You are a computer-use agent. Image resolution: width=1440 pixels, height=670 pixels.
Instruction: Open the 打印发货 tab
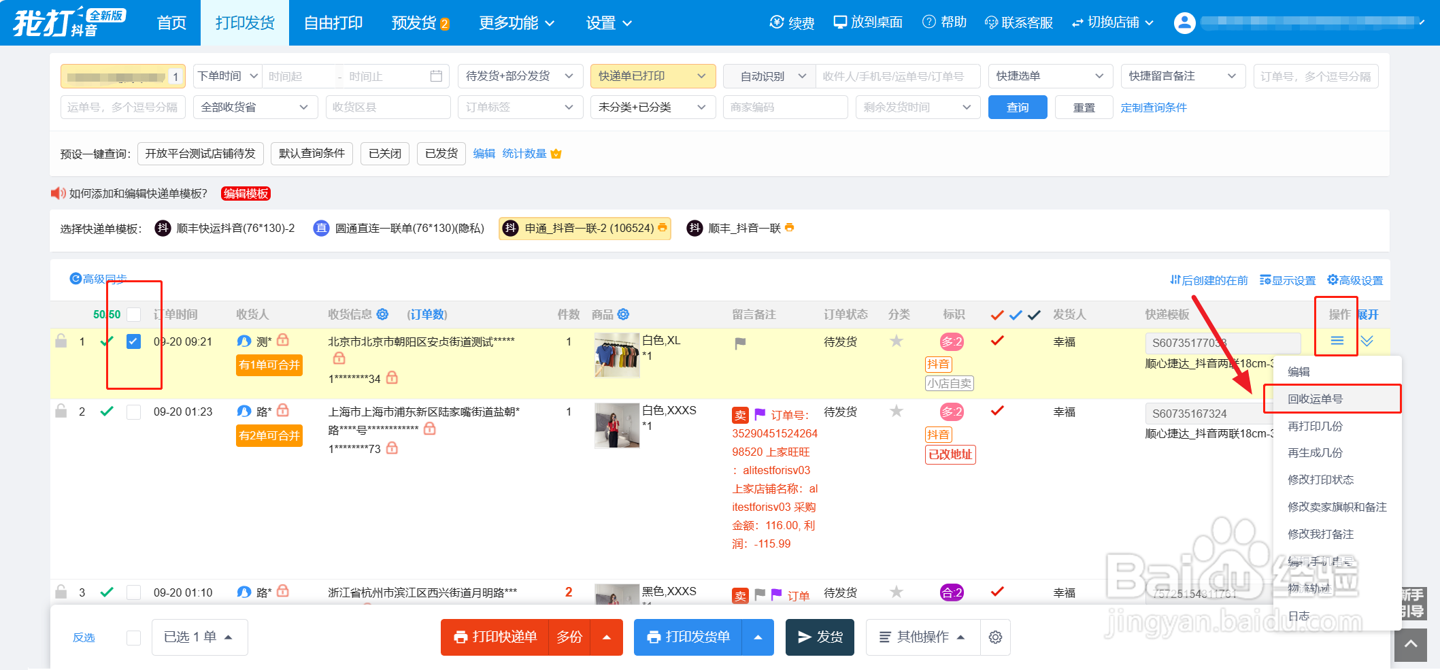coord(245,23)
